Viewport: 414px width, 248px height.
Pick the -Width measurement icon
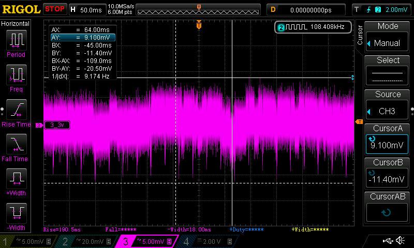(x=16, y=213)
